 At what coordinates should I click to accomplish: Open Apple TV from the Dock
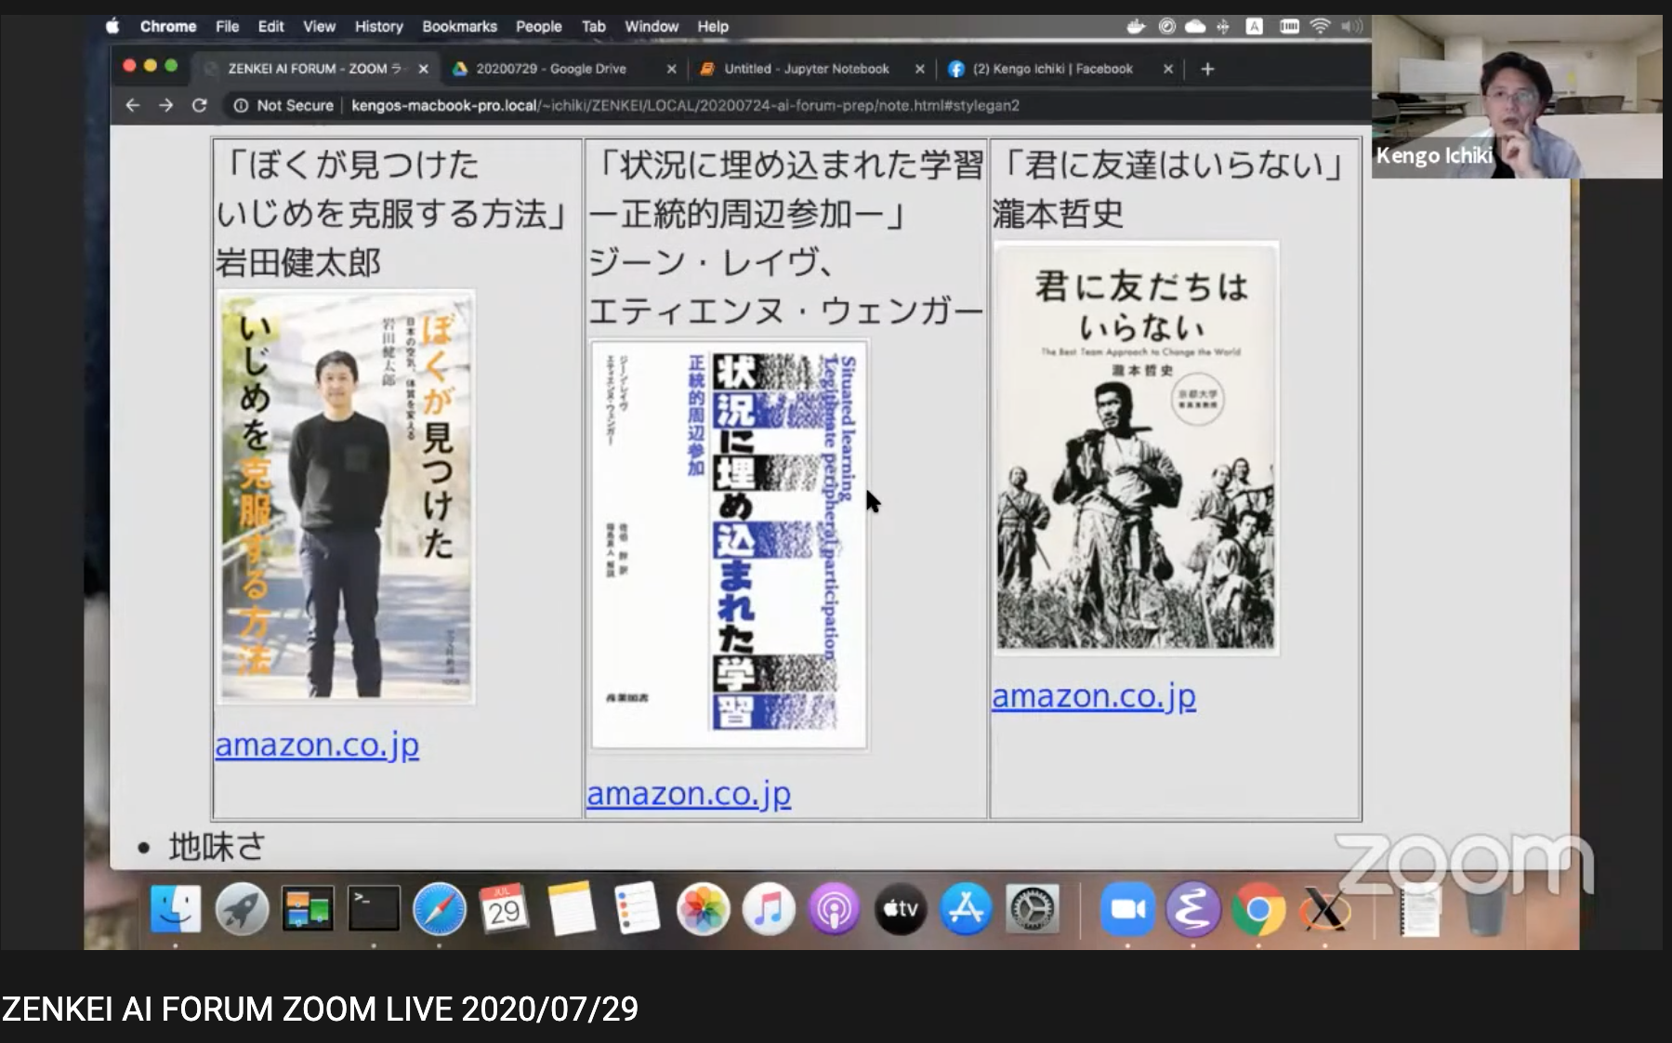900,909
